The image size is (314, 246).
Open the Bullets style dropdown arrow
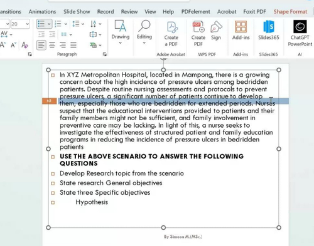pyautogui.click(x=49, y=24)
